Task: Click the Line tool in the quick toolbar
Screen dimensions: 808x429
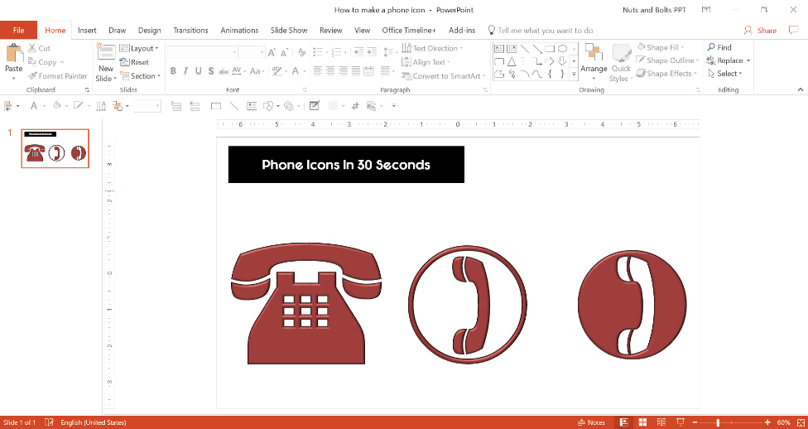Action: [x=234, y=106]
